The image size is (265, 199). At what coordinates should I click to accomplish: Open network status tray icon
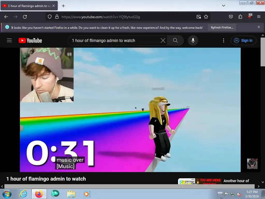point(233,194)
